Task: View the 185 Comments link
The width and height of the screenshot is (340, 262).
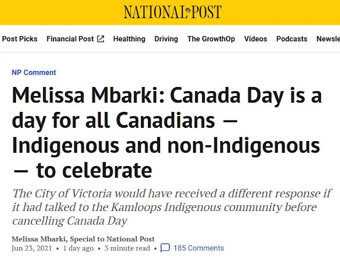Action: [x=198, y=248]
